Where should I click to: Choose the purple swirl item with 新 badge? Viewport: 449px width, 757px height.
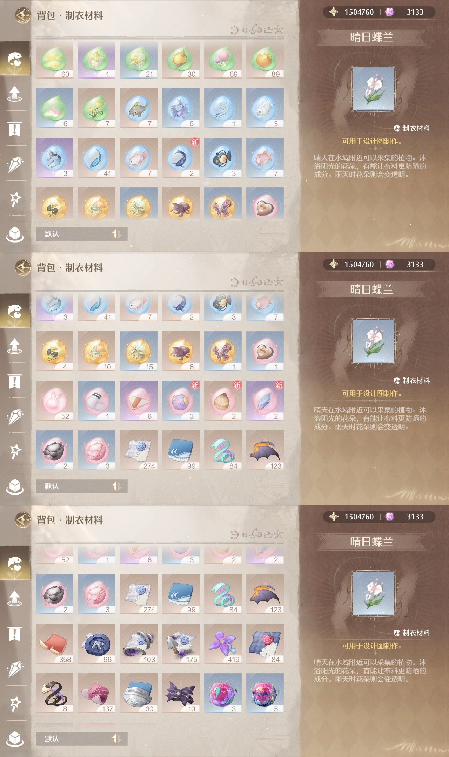(181, 401)
